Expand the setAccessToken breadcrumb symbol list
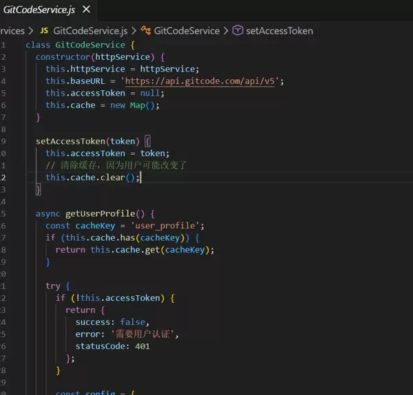This screenshot has height=395, width=413. click(279, 31)
